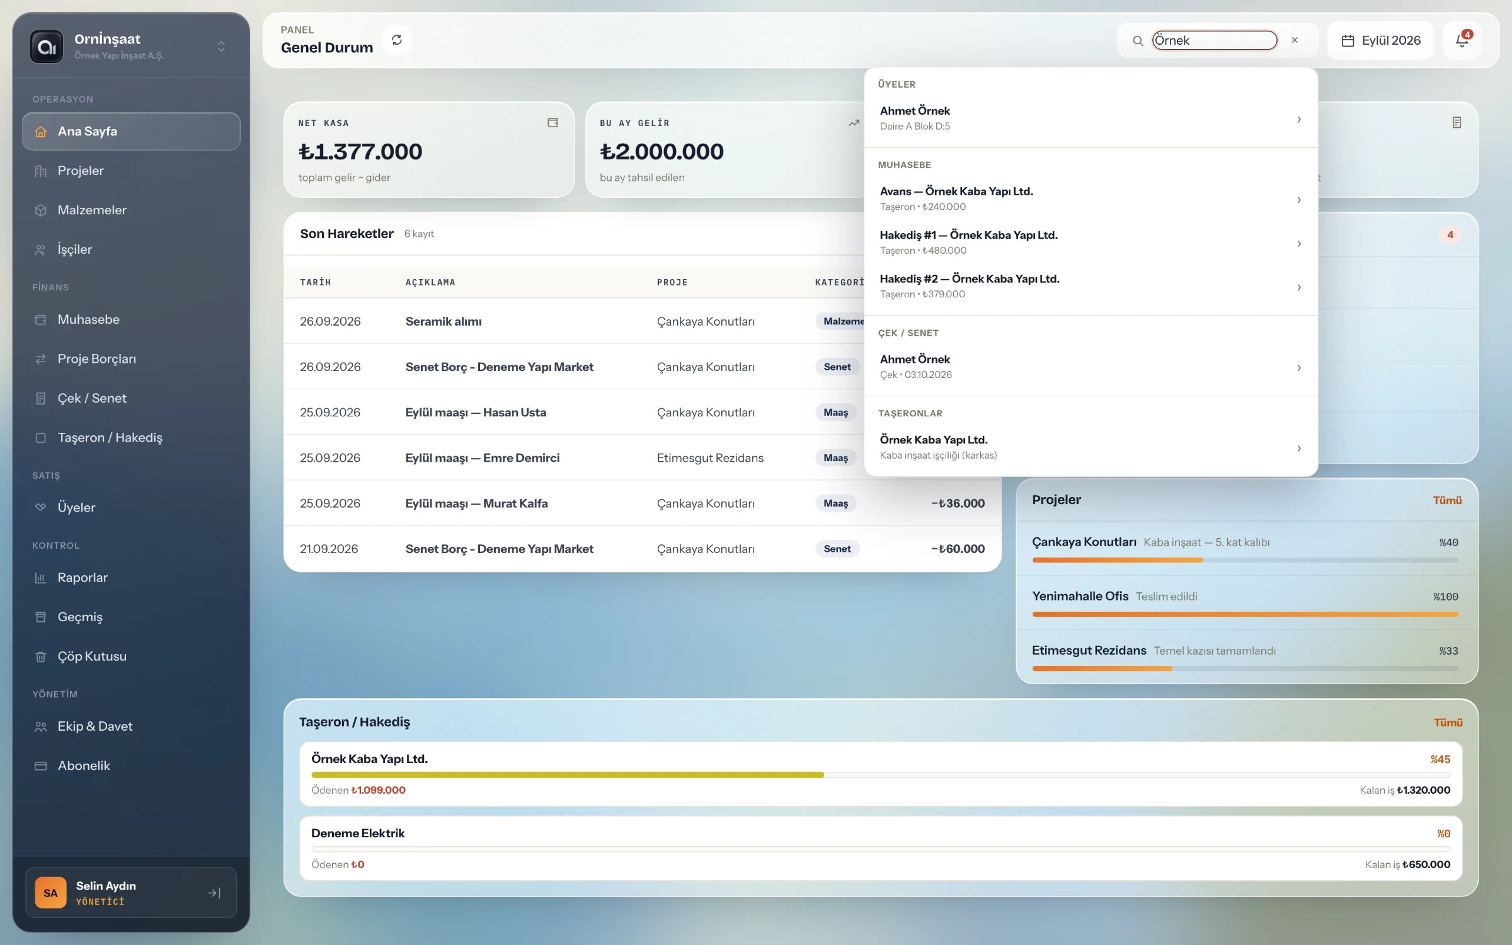Click the Orninşaat logo icon
The height and width of the screenshot is (945, 1512).
(x=47, y=47)
